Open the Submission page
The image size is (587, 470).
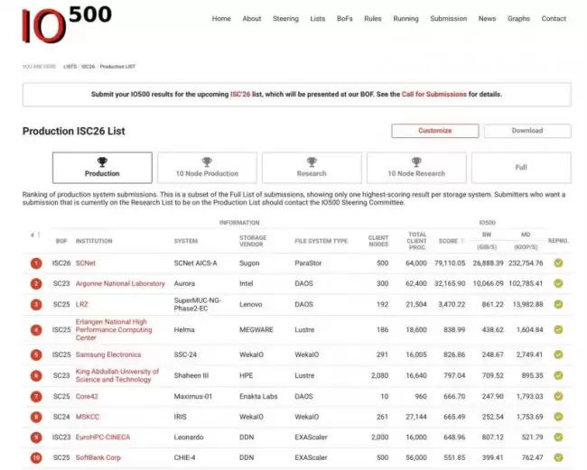coord(449,19)
